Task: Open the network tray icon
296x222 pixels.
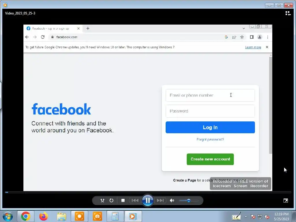Action: pyautogui.click(x=260, y=217)
